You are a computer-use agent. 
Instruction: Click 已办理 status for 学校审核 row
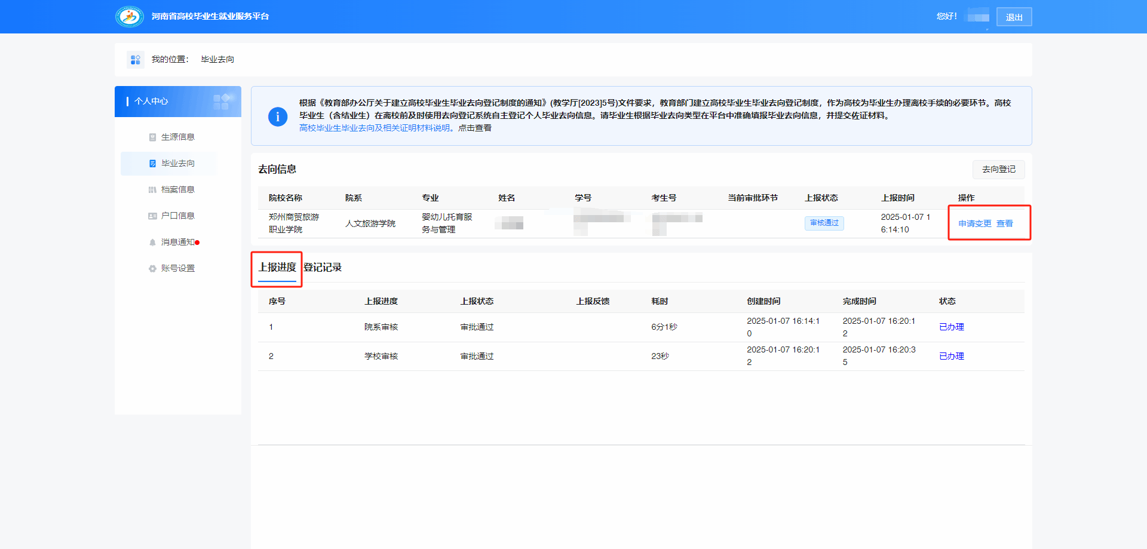[x=951, y=356]
